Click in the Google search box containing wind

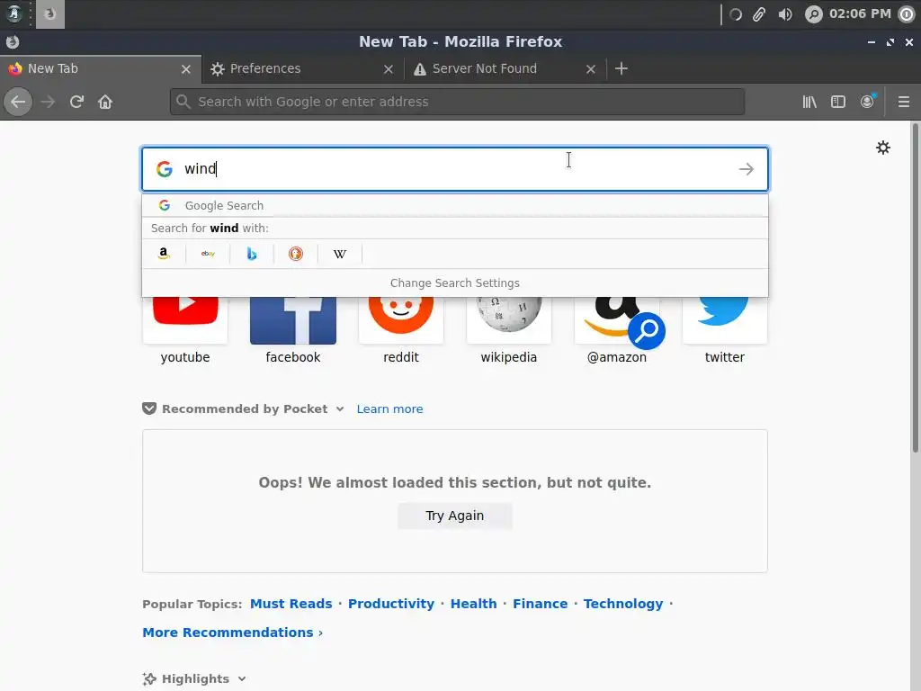(x=454, y=169)
